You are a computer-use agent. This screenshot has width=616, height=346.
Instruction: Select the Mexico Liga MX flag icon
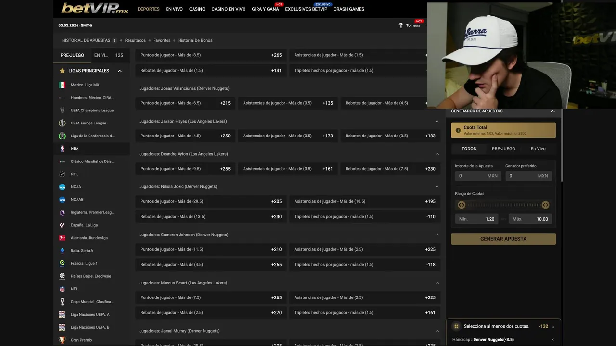(x=62, y=85)
